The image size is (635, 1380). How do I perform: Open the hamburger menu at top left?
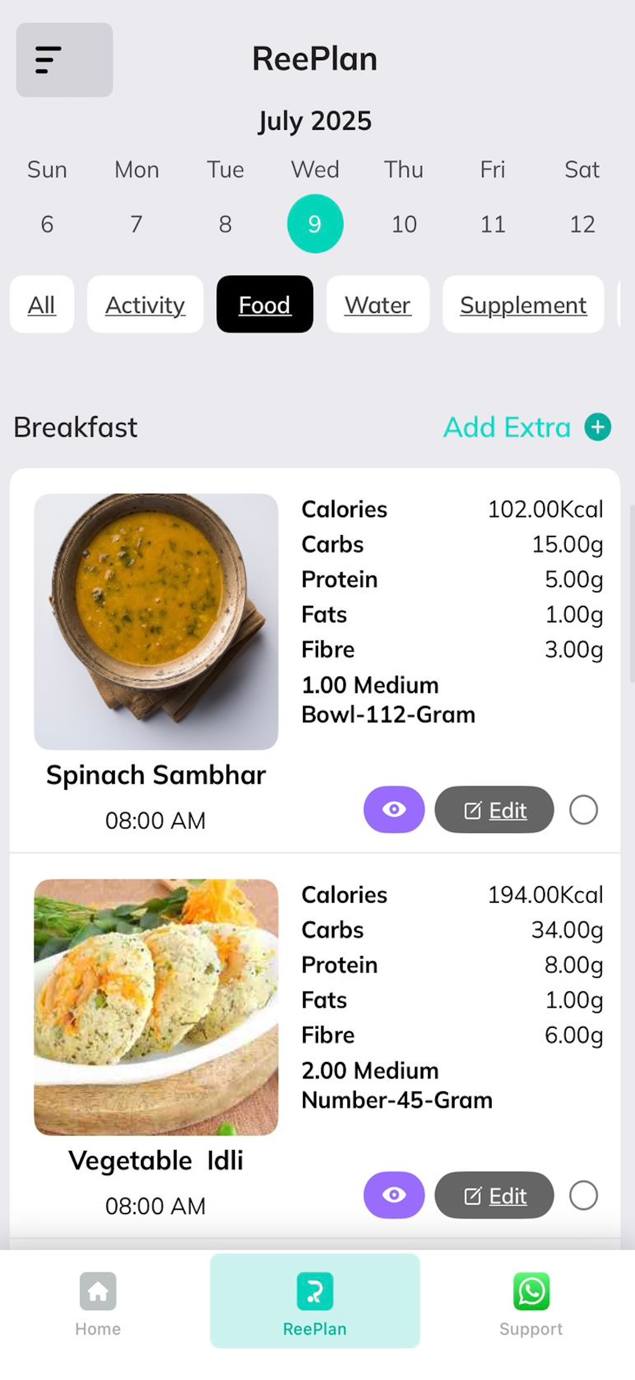click(x=64, y=60)
